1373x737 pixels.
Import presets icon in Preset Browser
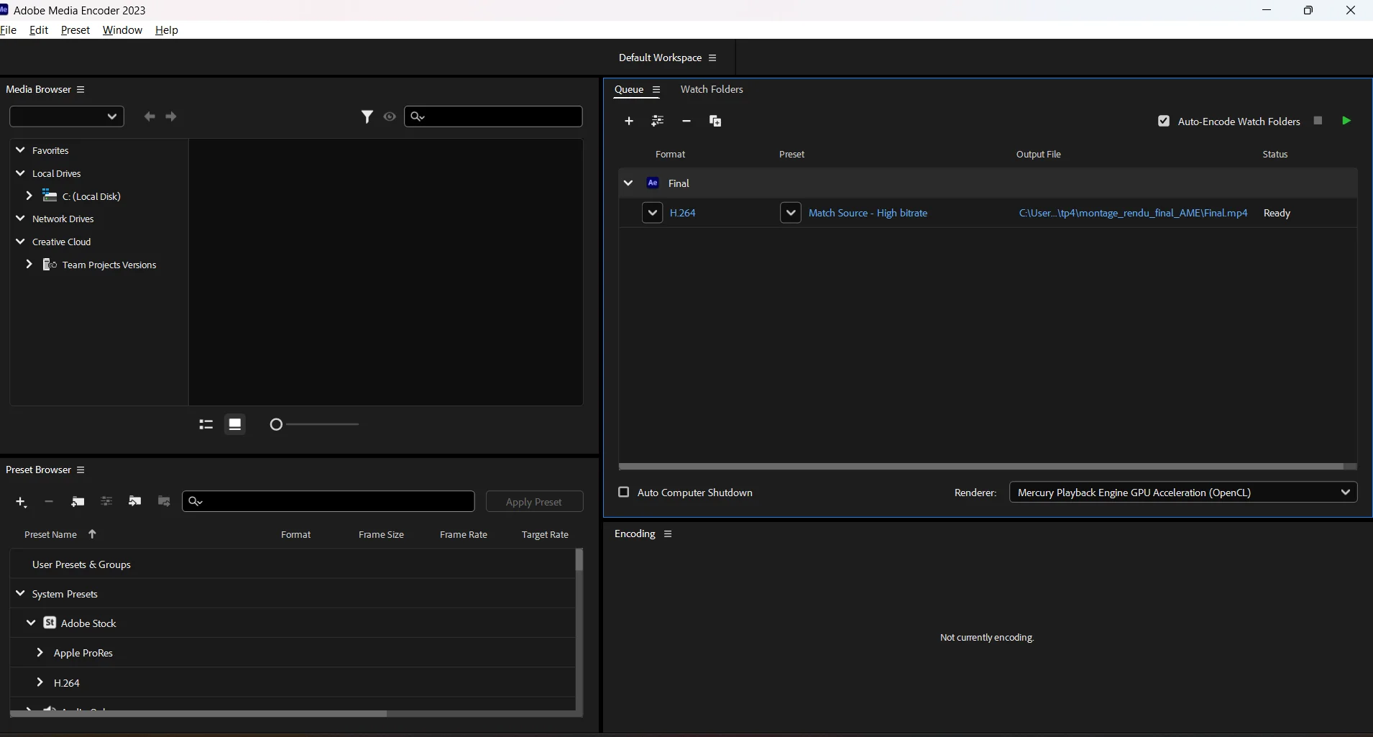click(134, 501)
